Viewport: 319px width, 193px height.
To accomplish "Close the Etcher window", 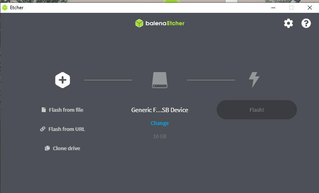I will pyautogui.click(x=309, y=7).
